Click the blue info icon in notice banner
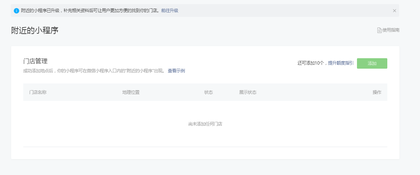 click(17, 11)
